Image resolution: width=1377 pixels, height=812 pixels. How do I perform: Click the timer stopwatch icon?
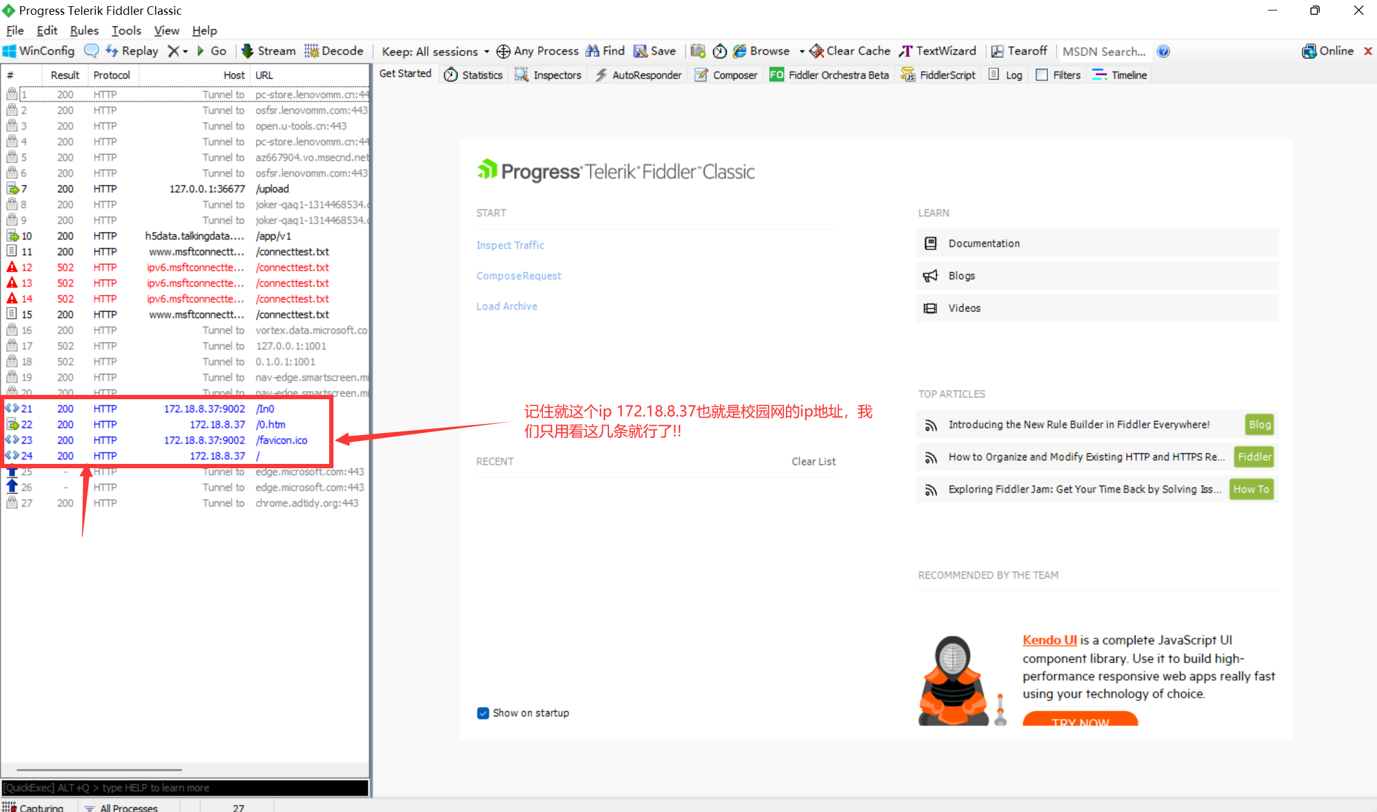[x=720, y=51]
